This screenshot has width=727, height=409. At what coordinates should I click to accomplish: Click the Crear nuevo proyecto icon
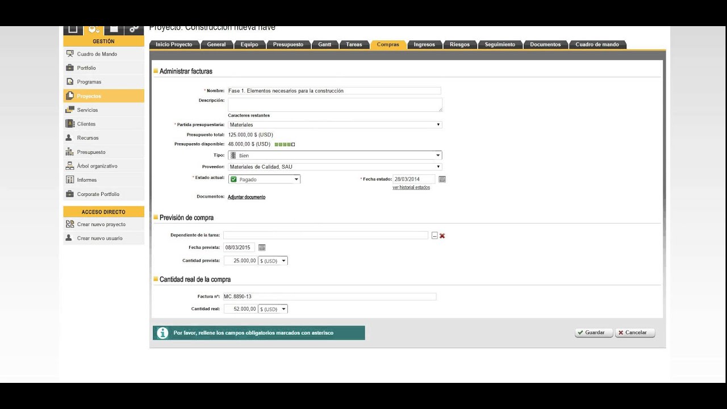tap(70, 224)
